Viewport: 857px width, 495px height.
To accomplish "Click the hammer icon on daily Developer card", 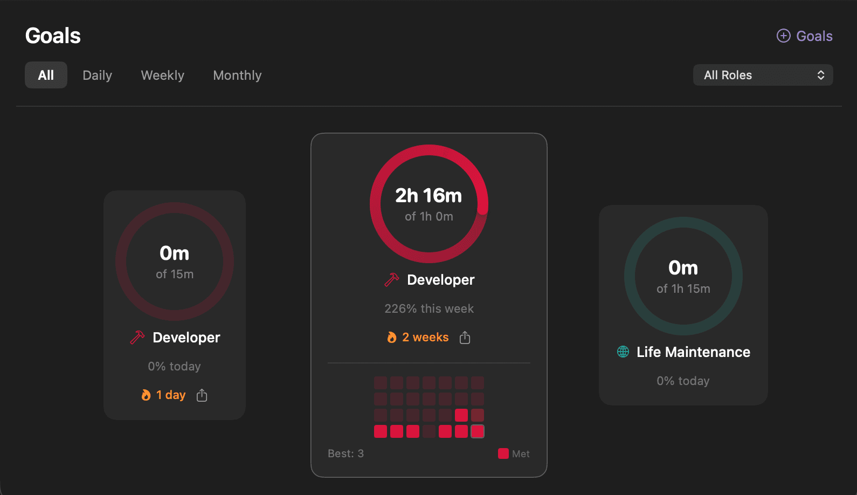I will 137,337.
